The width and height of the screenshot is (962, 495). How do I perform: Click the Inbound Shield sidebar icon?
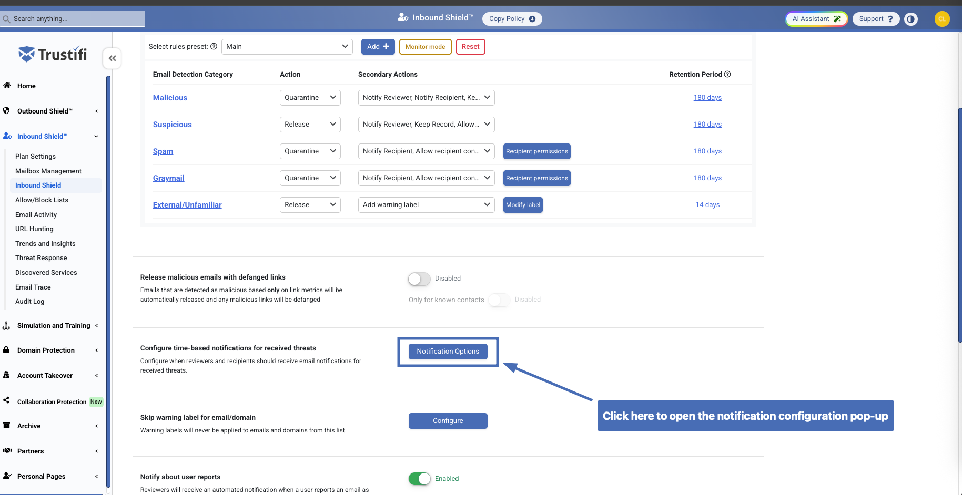pyautogui.click(x=7, y=136)
